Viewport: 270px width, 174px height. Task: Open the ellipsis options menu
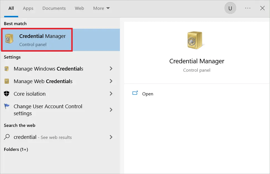pos(248,8)
